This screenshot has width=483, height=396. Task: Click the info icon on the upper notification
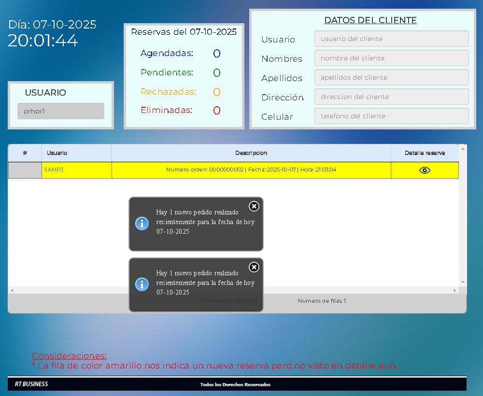point(142,223)
